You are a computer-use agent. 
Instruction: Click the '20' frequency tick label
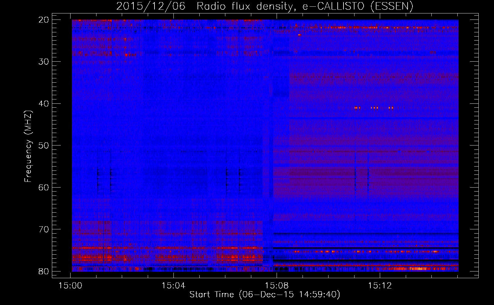pyautogui.click(x=44, y=20)
